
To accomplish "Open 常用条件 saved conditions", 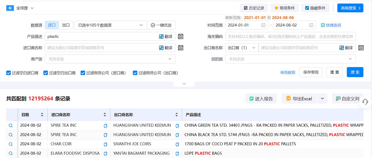I will click(x=285, y=8).
